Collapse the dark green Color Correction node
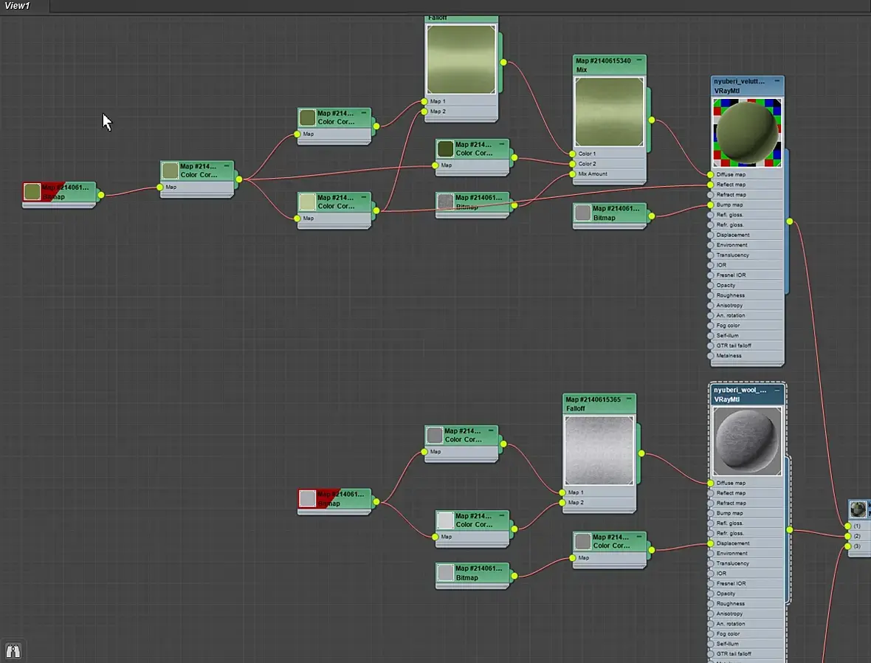 point(502,144)
